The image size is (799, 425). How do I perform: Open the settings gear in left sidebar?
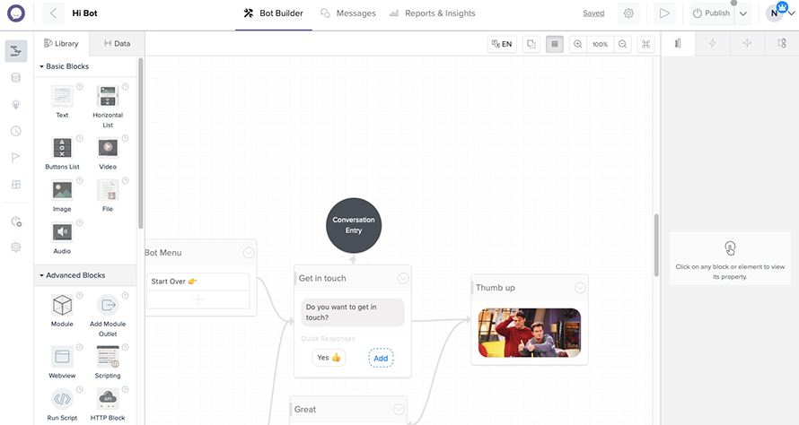point(16,247)
